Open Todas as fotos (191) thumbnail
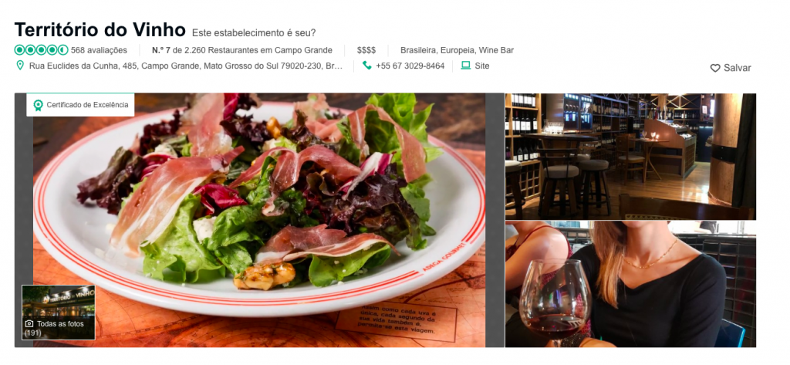790x365 pixels. tap(59, 313)
